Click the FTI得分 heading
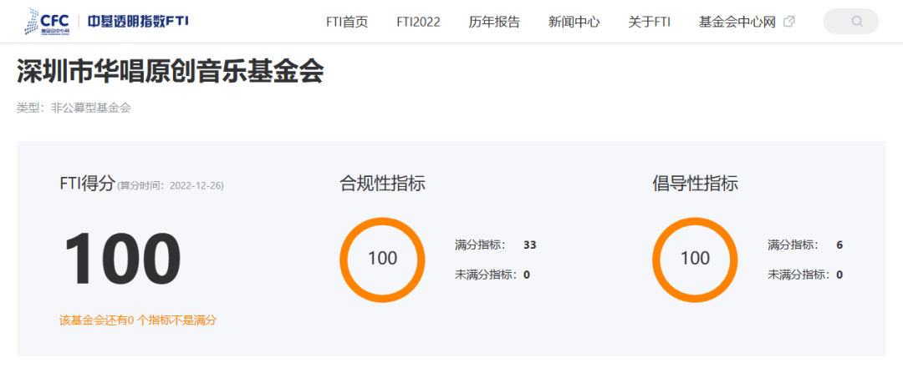The height and width of the screenshot is (373, 903). pyautogui.click(x=88, y=184)
